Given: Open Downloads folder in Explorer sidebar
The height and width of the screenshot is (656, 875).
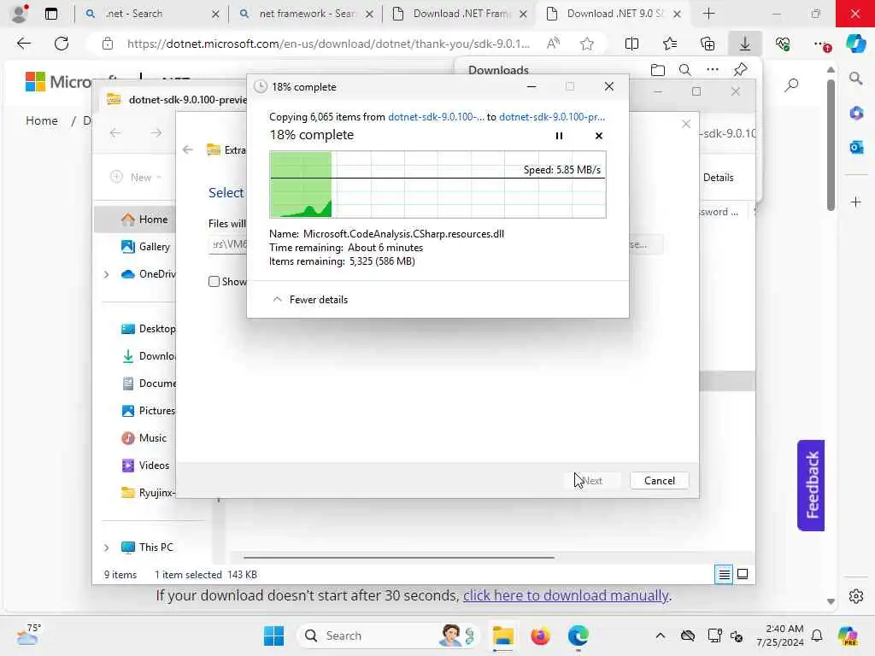Looking at the screenshot, I should coord(147,356).
